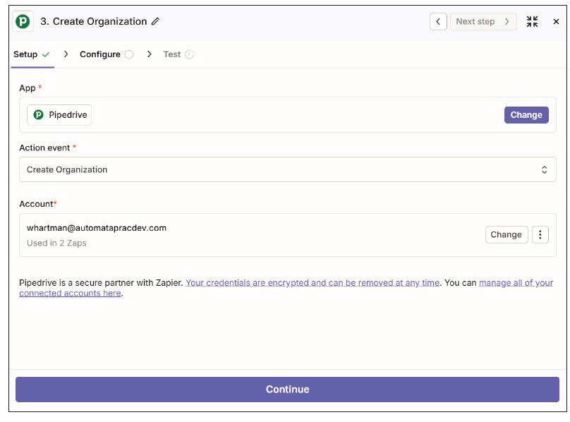
Task: Click chevron between Configure and Test
Action: (x=149, y=54)
